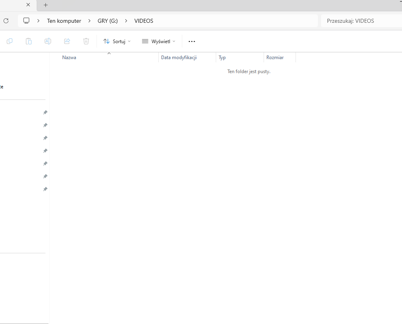
Task: Click the computer icon in the address bar
Action: [x=27, y=21]
